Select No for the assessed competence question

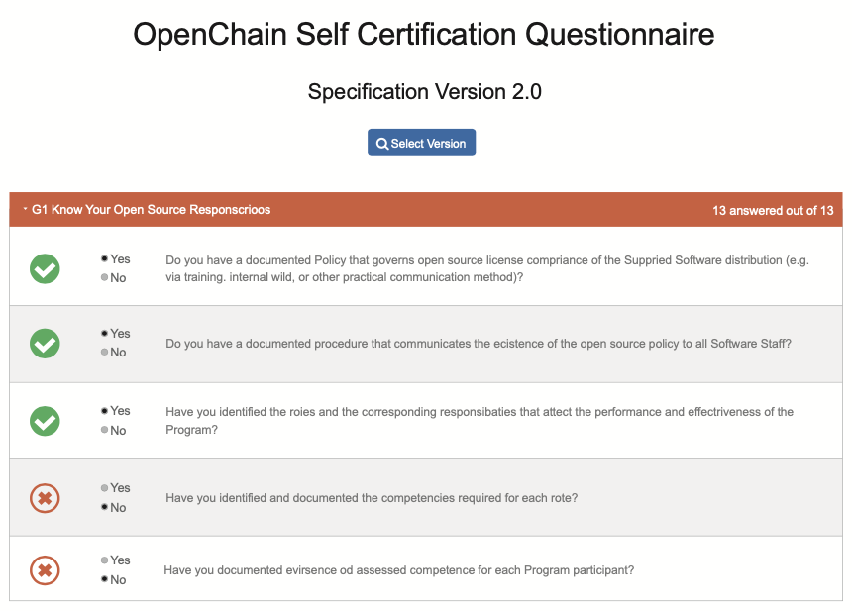point(105,579)
